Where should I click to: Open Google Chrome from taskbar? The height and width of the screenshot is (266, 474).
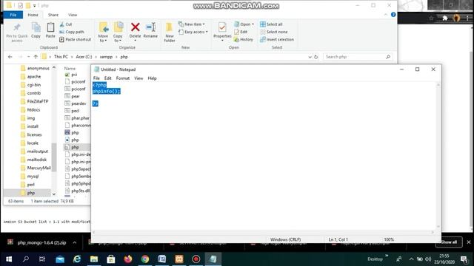click(x=145, y=259)
